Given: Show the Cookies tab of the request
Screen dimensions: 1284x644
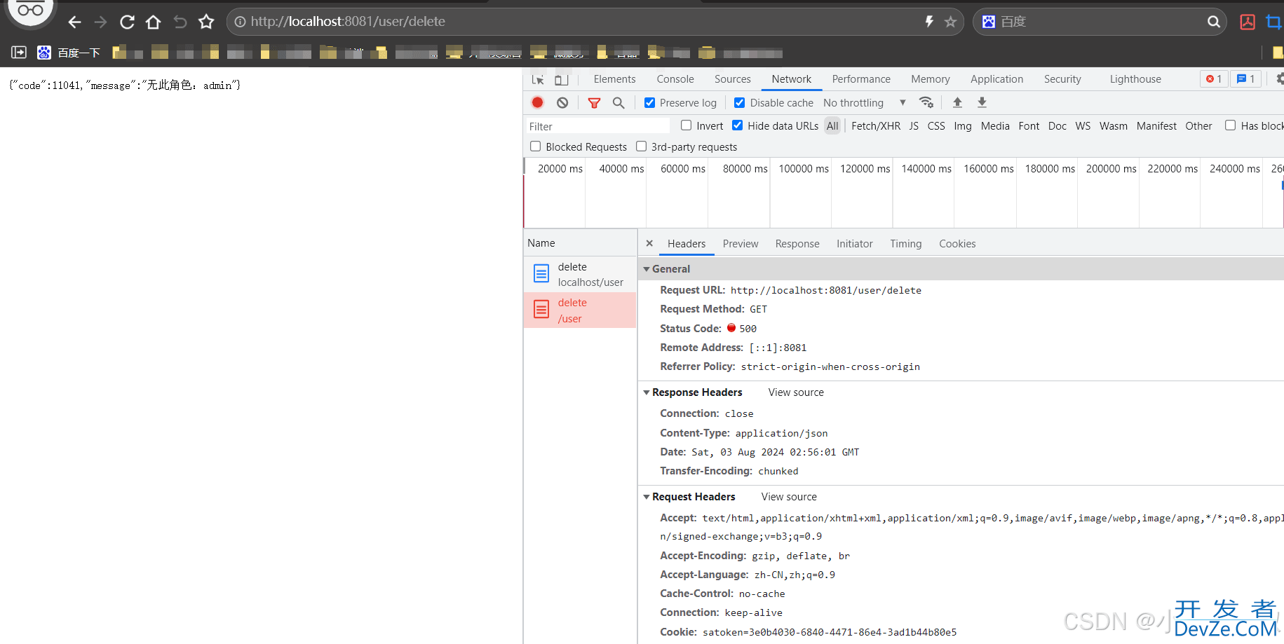Looking at the screenshot, I should [x=957, y=244].
